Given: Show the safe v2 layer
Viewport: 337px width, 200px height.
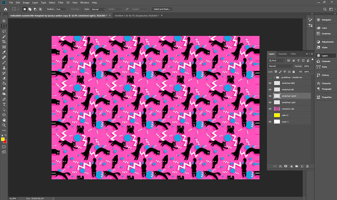Looking at the screenshot, I should (x=270, y=115).
